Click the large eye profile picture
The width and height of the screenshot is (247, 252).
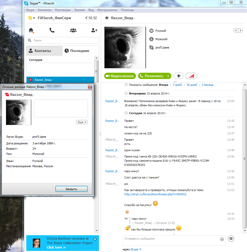click(125, 48)
